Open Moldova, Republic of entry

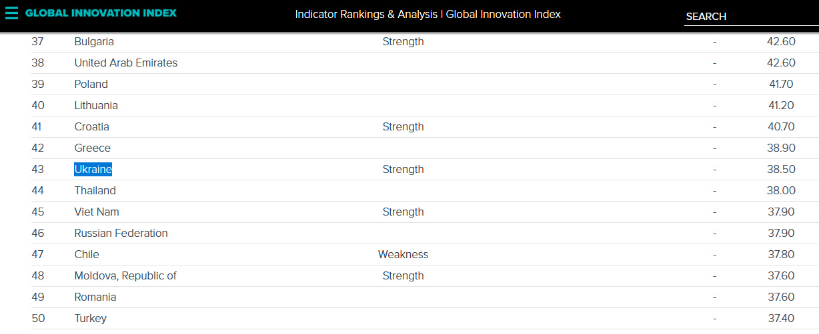[x=125, y=275]
